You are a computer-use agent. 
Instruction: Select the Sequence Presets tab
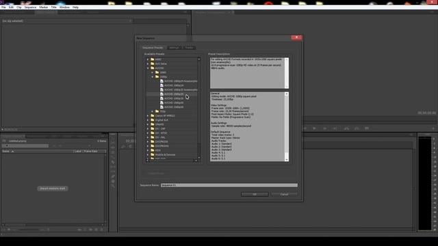point(153,48)
